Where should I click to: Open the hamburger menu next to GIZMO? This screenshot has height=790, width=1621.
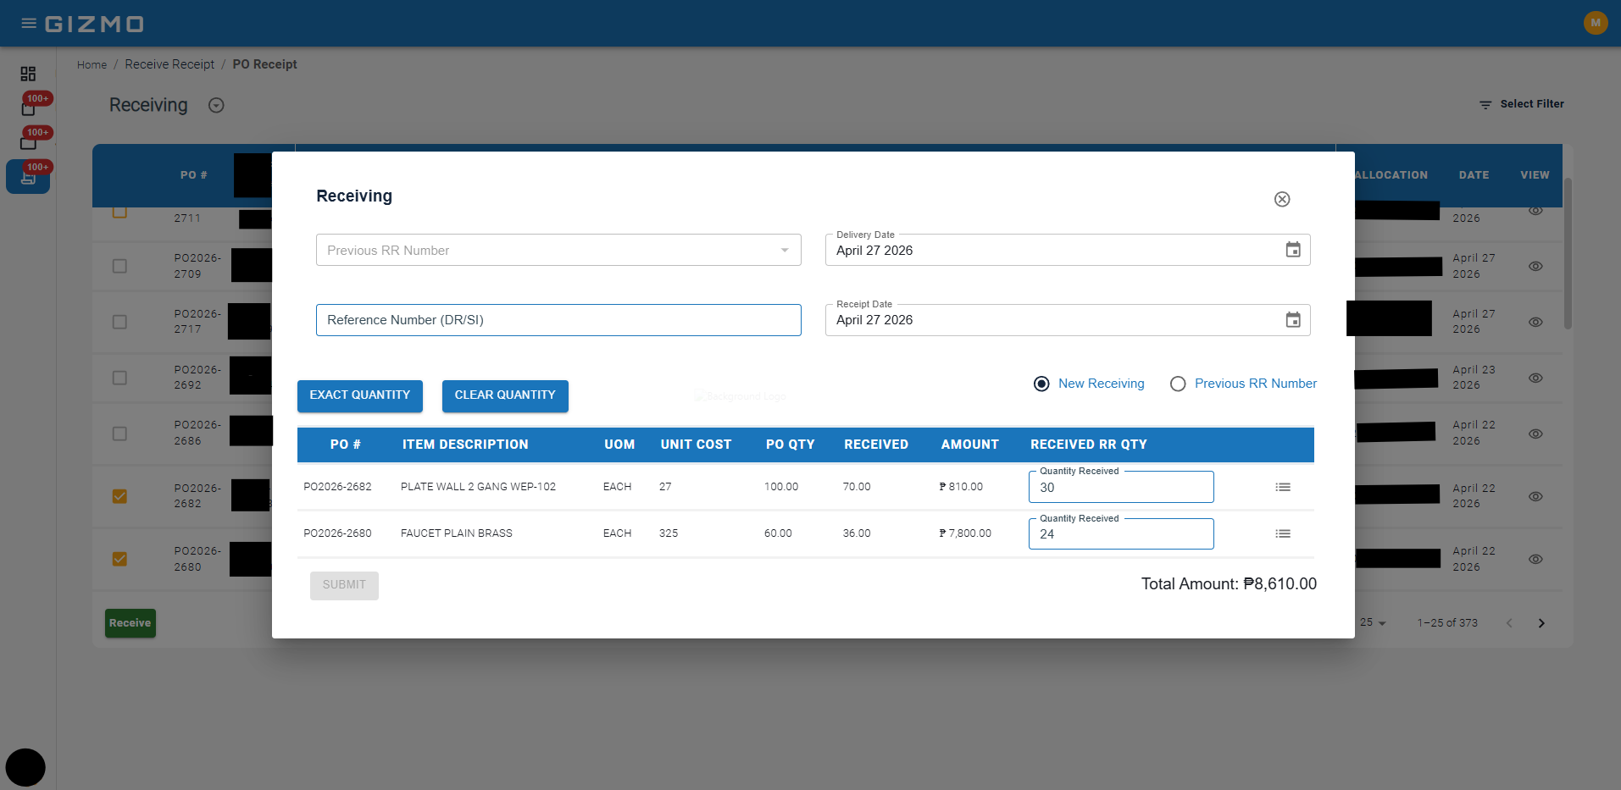tap(29, 24)
